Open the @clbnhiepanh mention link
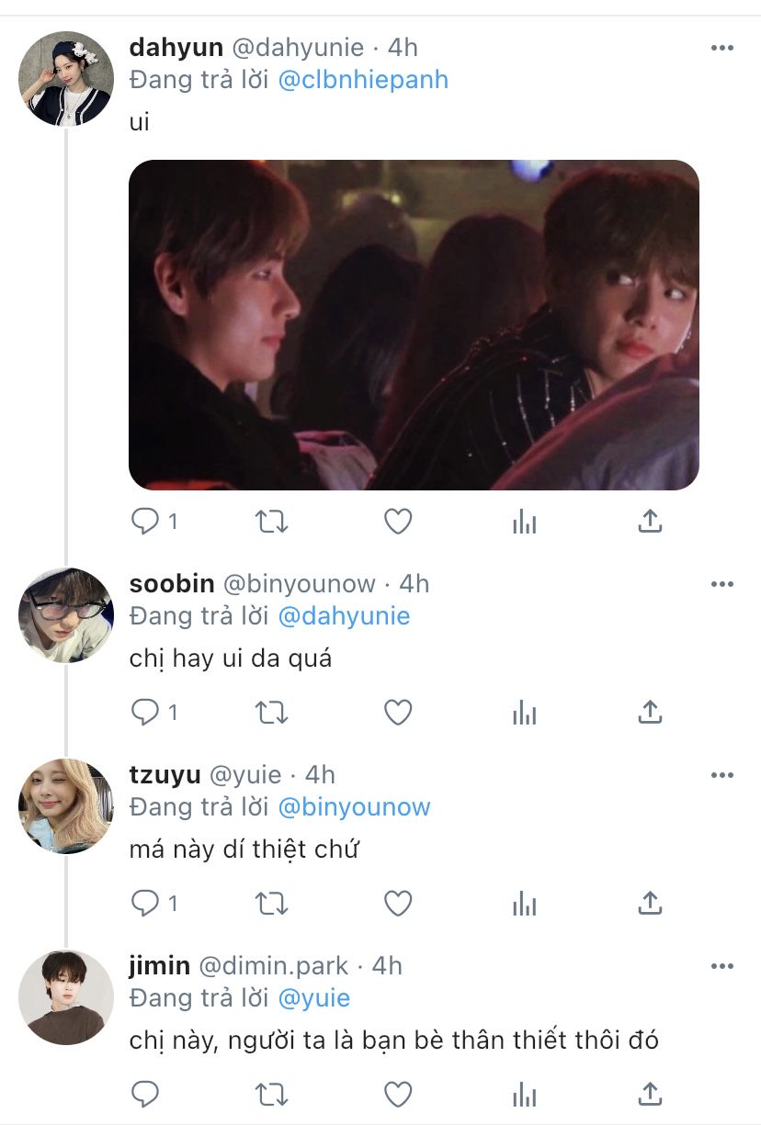The width and height of the screenshot is (761, 1125). tap(363, 80)
